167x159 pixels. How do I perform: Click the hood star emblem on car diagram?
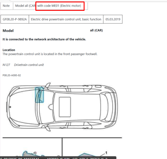point(10,107)
